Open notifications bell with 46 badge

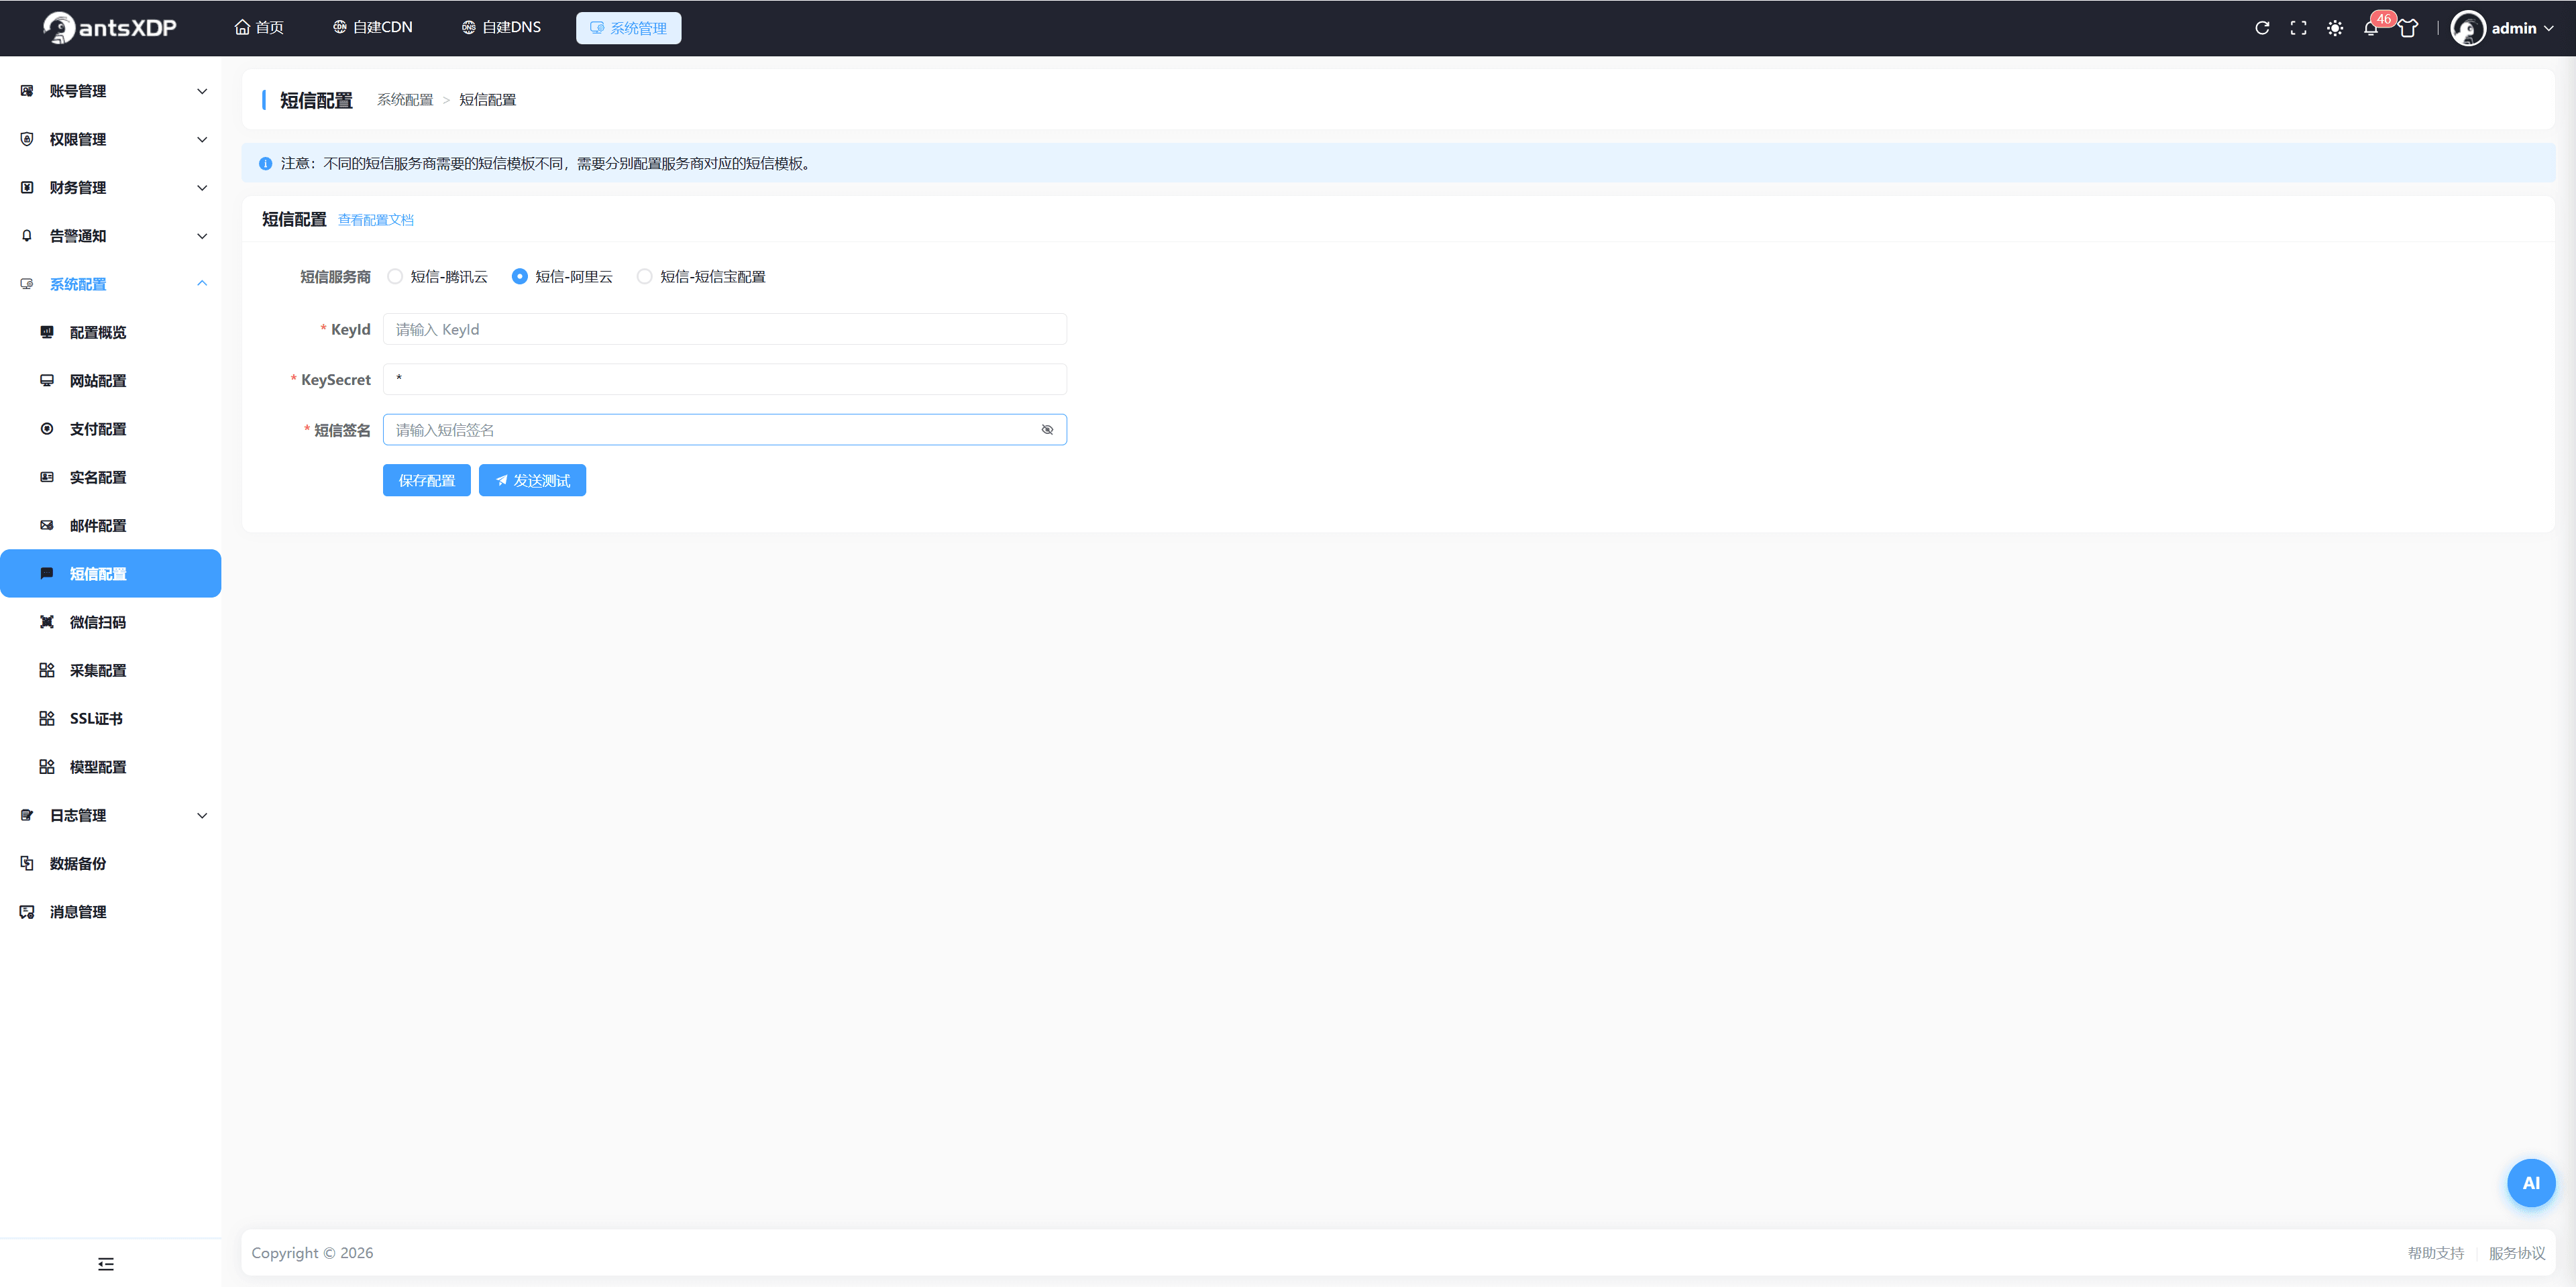tap(2371, 28)
